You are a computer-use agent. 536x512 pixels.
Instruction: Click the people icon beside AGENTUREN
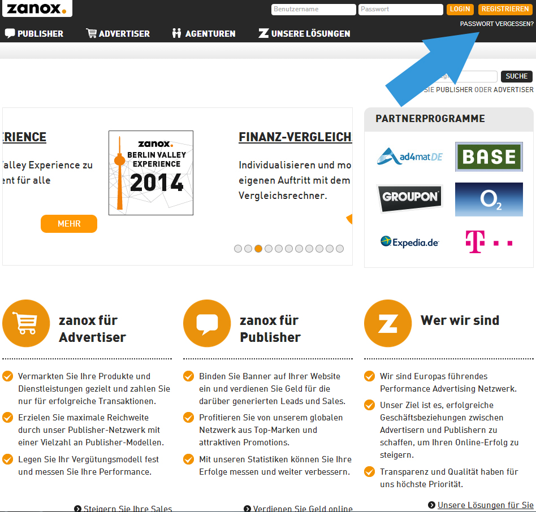(x=176, y=33)
